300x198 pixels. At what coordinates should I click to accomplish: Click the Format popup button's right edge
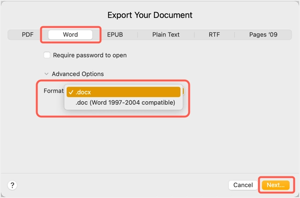pyautogui.click(x=183, y=91)
